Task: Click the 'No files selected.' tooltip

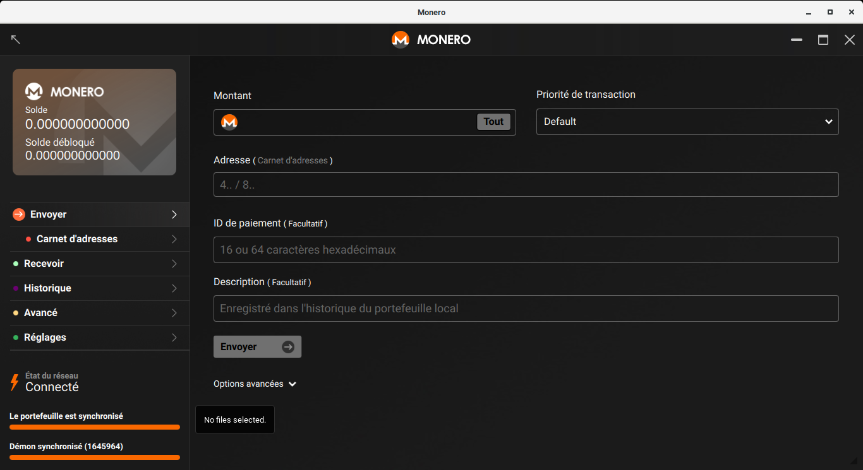Action: (x=235, y=420)
